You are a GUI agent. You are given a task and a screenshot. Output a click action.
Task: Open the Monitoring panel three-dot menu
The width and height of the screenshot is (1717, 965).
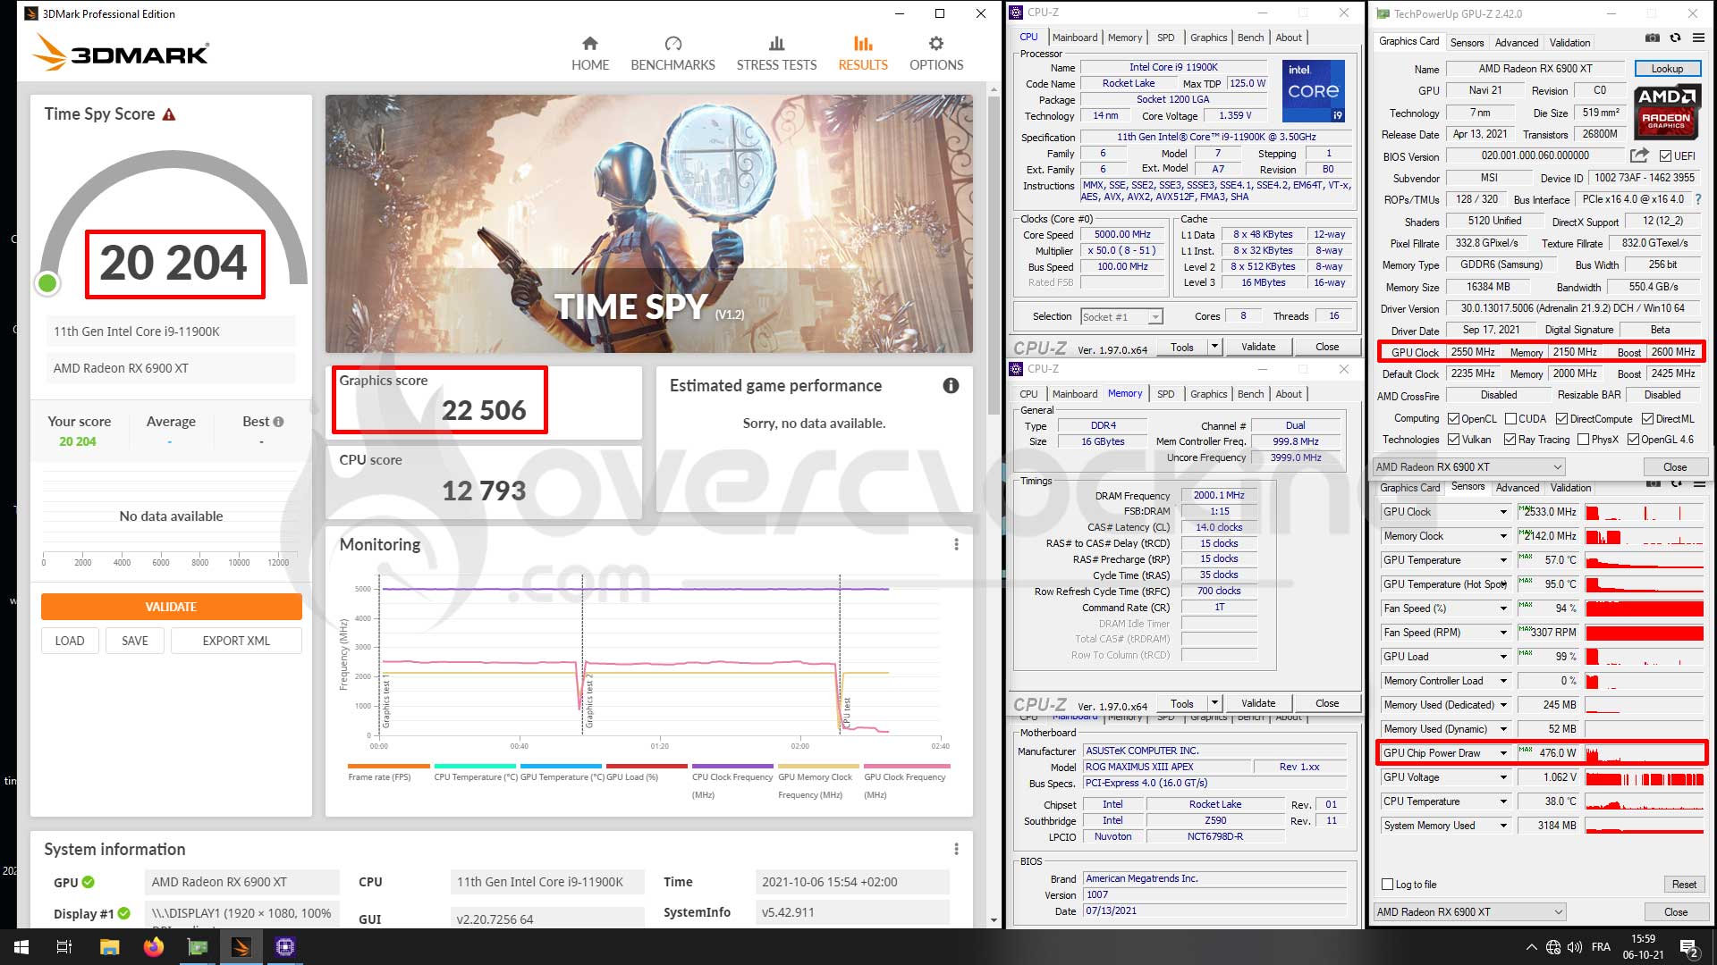coord(956,544)
